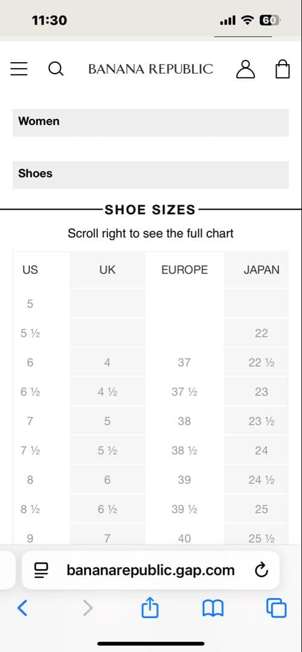302x652 pixels.
Task: Select the US size 7 ½ row
Action: pyautogui.click(x=150, y=450)
